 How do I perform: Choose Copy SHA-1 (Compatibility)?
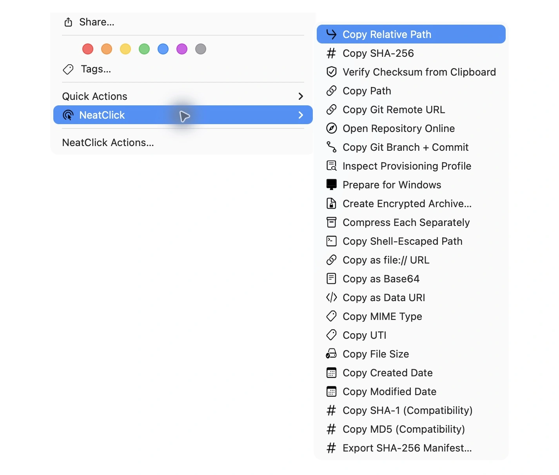point(411,410)
